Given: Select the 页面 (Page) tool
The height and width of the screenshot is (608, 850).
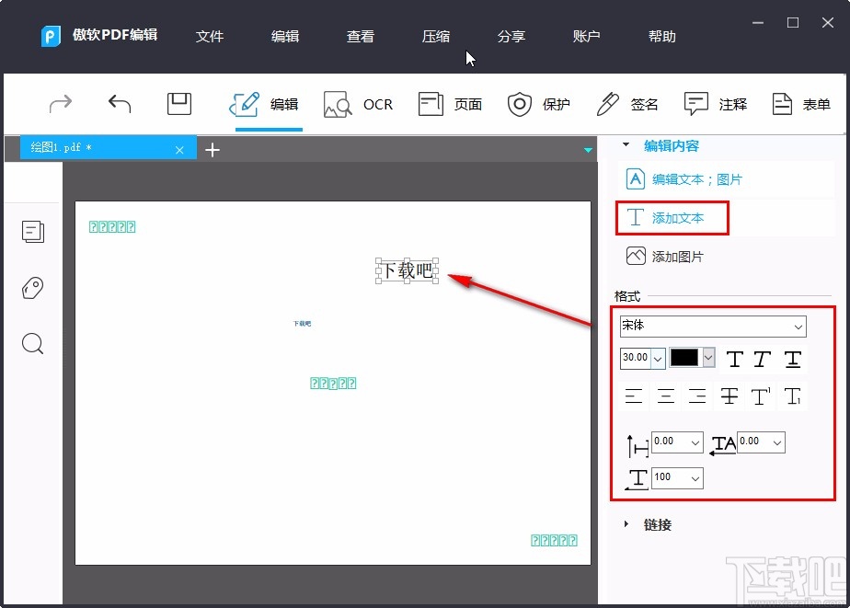Looking at the screenshot, I should 450,104.
